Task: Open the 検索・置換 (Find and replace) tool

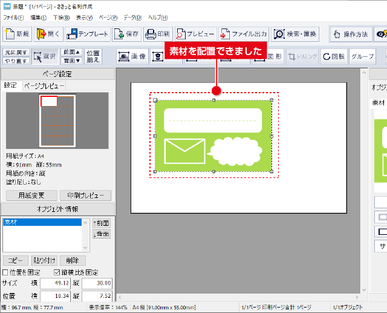Action: 296,34
